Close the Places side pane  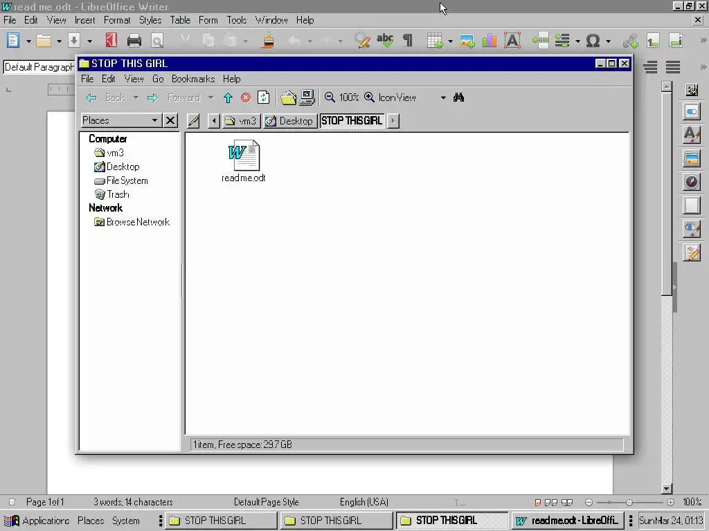pos(170,120)
